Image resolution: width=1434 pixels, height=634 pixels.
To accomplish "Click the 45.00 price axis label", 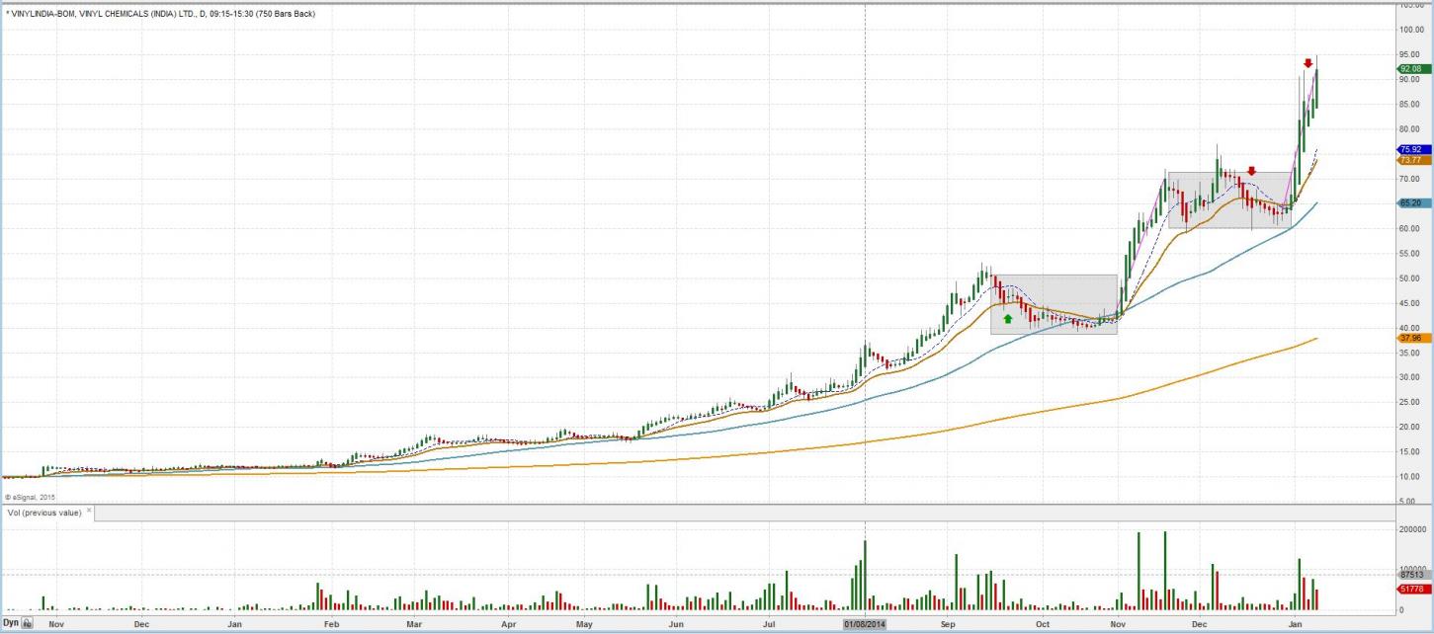I will 1409,303.
